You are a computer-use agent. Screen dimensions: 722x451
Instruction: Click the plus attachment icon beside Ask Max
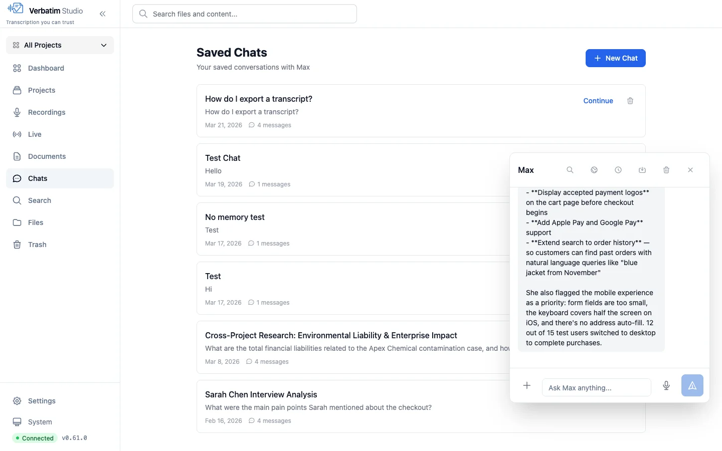pos(527,385)
